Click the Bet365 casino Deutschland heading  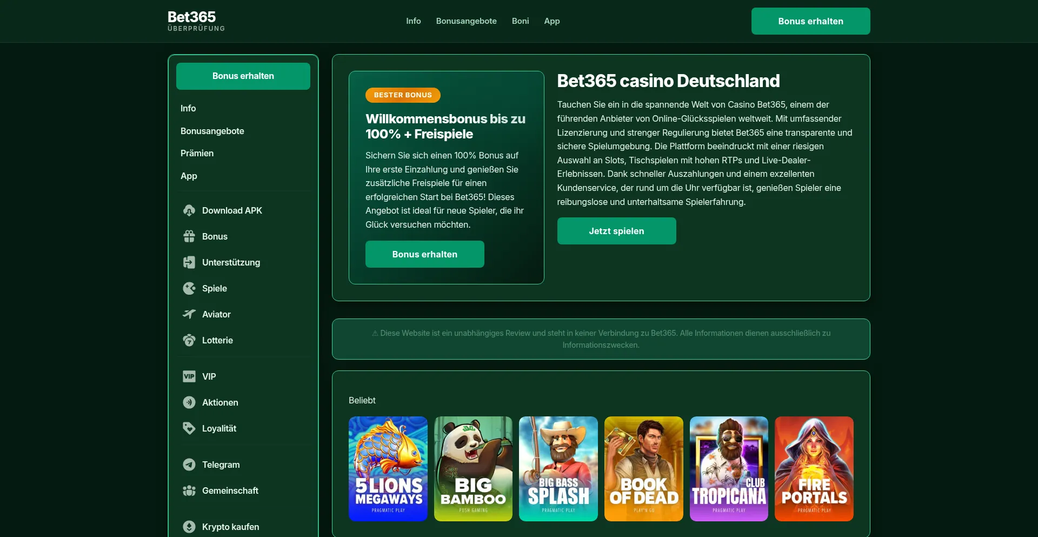[x=668, y=81]
